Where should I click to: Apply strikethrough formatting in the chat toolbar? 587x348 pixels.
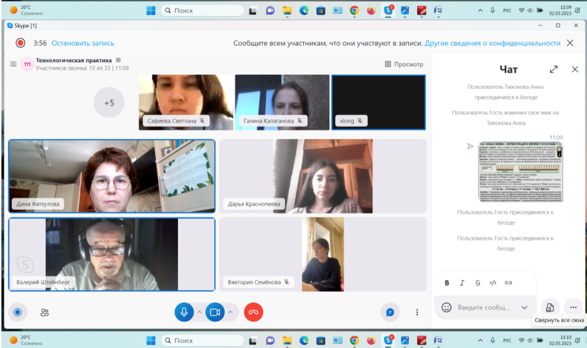click(x=478, y=283)
